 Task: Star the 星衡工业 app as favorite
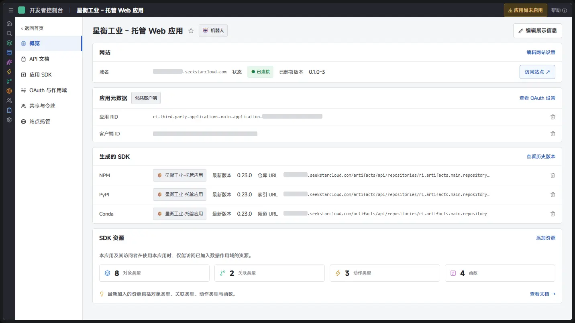point(191,31)
